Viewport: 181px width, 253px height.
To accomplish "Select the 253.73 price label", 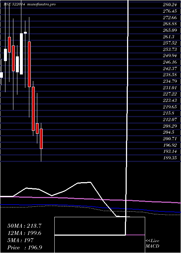I will pyautogui.click(x=170, y=50).
